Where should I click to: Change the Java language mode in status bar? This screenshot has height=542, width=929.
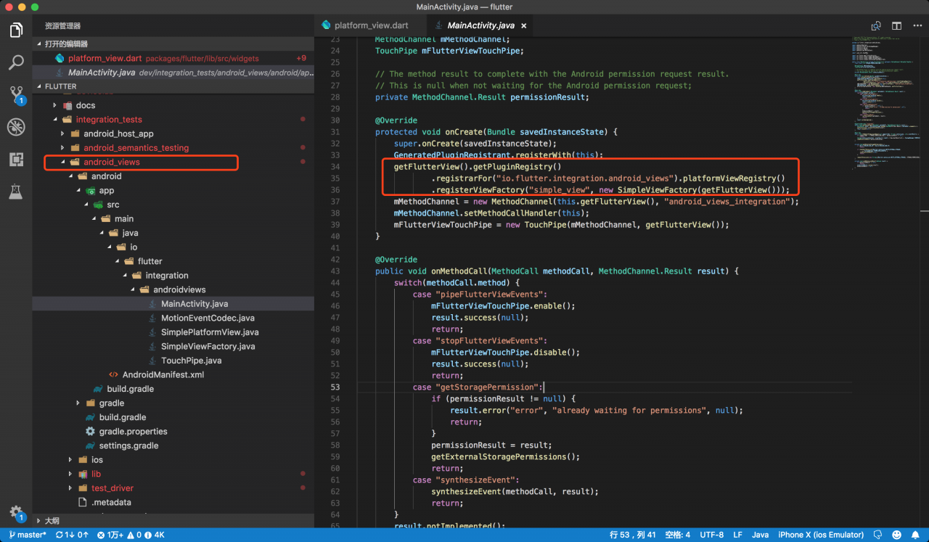click(760, 535)
